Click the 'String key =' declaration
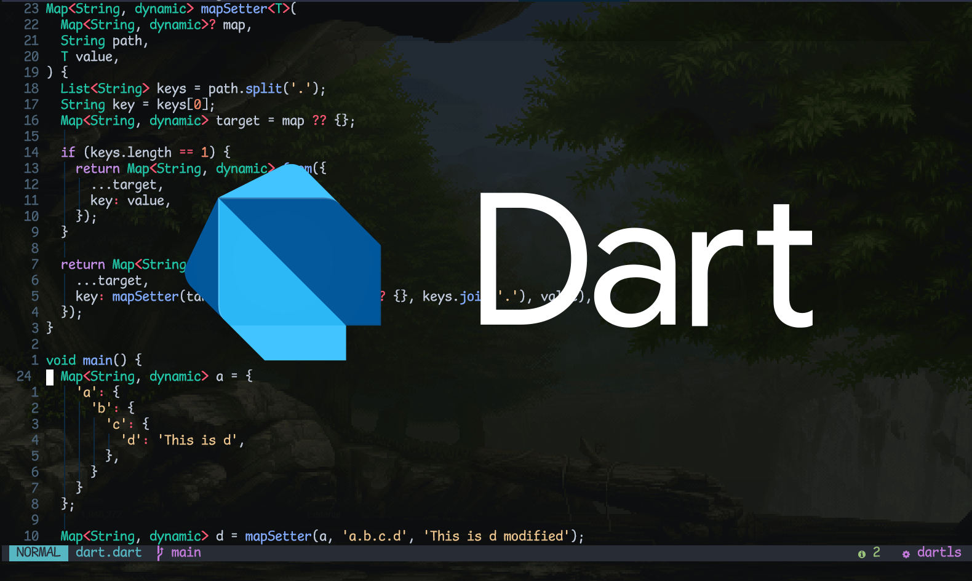This screenshot has height=581, width=972. click(105, 105)
